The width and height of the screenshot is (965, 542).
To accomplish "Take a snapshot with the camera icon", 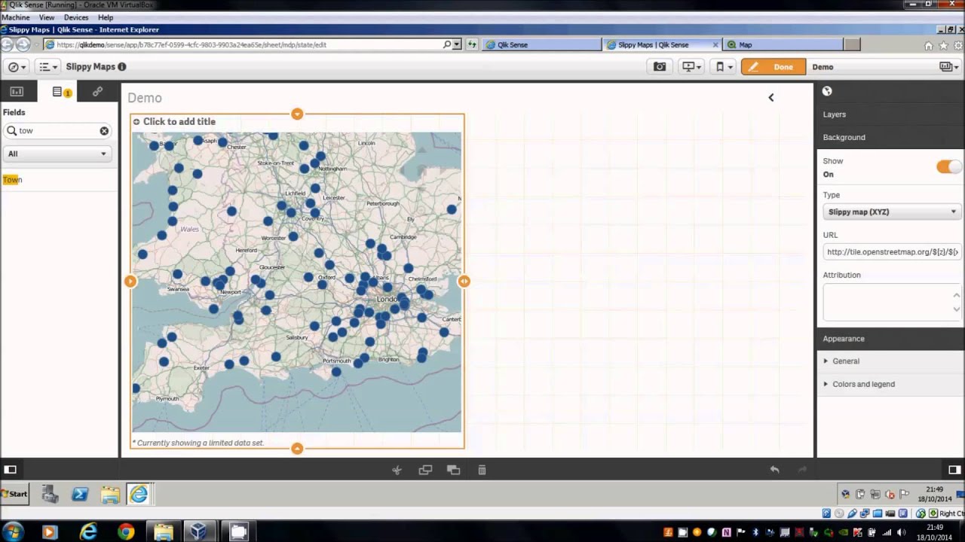I will 660,67.
